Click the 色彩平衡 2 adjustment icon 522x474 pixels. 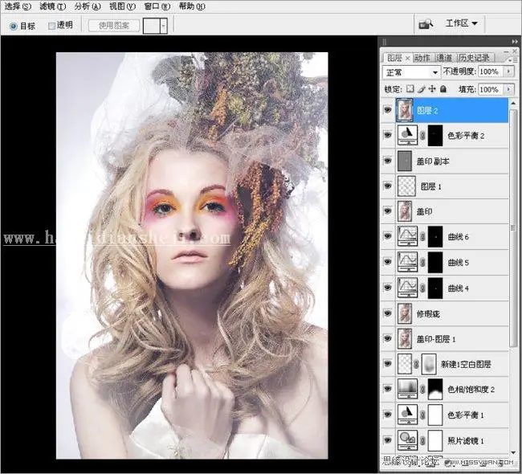point(407,135)
